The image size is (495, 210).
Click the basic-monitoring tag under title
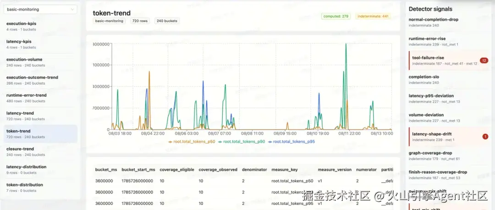pyautogui.click(x=109, y=21)
